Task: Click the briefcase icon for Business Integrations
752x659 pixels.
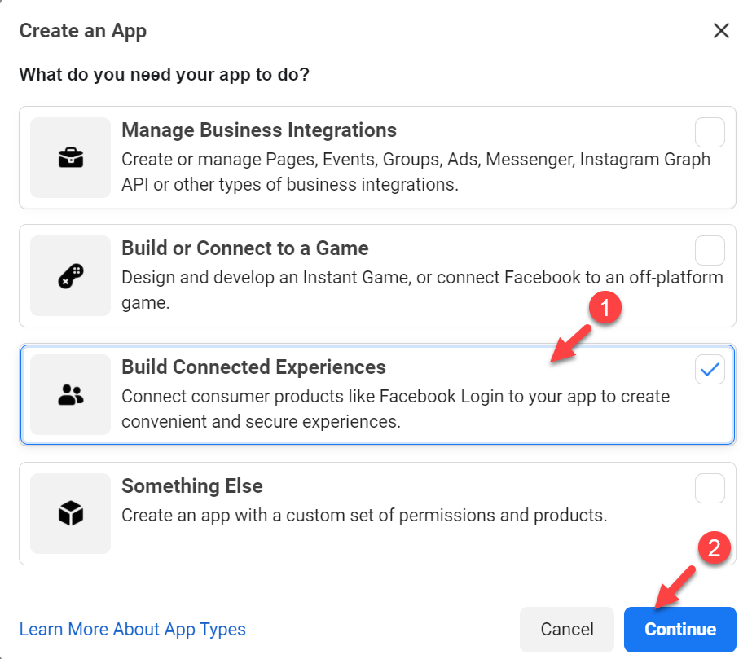Action: (71, 158)
